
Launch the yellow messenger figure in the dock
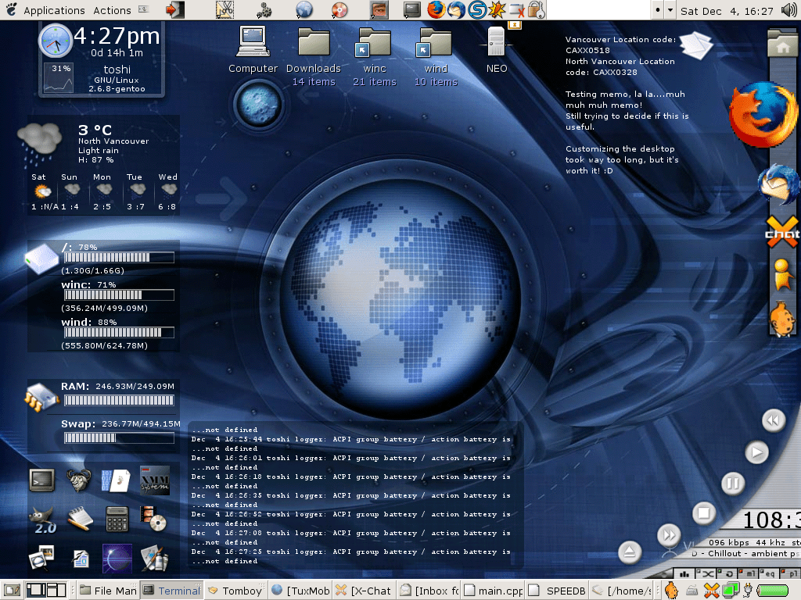782,274
